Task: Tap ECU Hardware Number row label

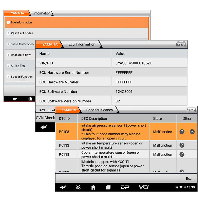Action: [x=59, y=82]
